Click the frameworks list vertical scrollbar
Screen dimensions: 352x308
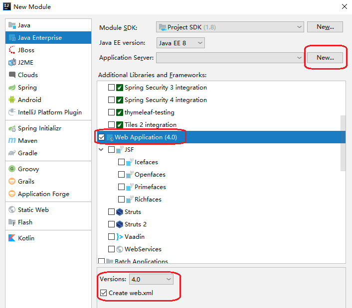(343, 143)
